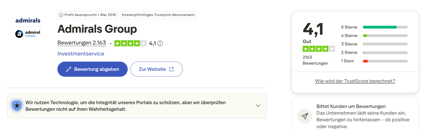Click the Zur Website button
421x129 pixels.
(x=156, y=69)
